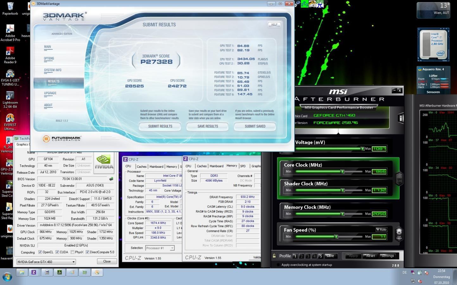Toggle CUDA checkbox in GPU-Z
457x285 pixels.
coord(57,252)
